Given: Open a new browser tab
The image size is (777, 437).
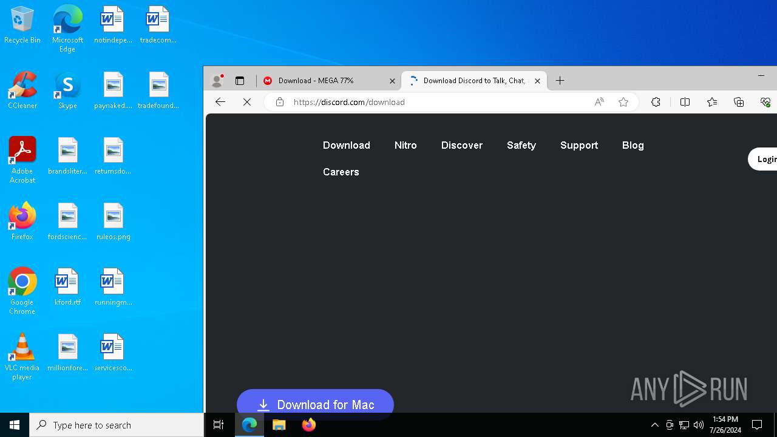Looking at the screenshot, I should click(560, 80).
